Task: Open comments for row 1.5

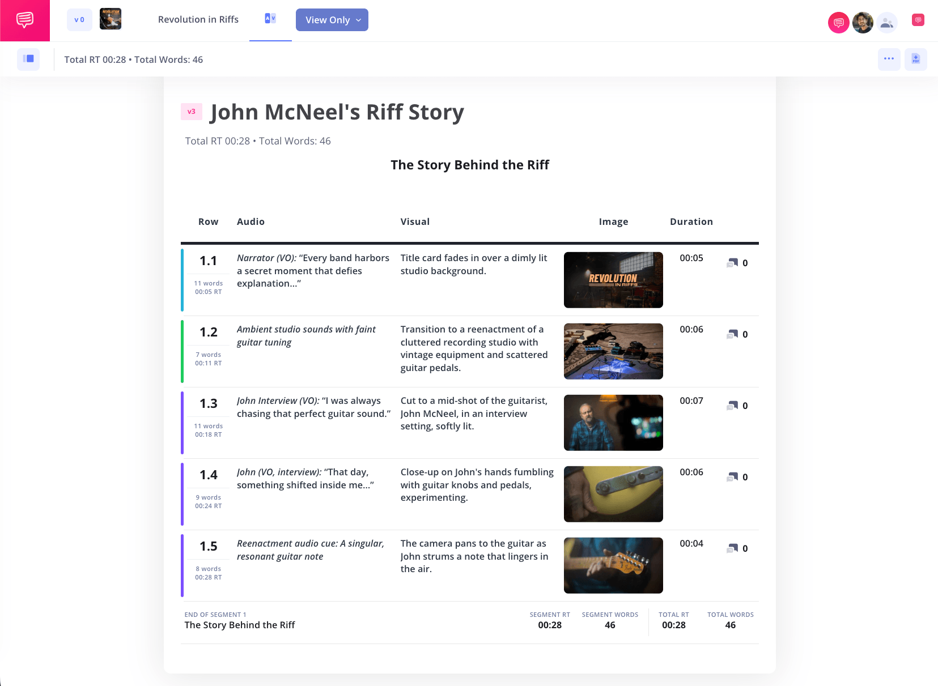Action: click(737, 548)
